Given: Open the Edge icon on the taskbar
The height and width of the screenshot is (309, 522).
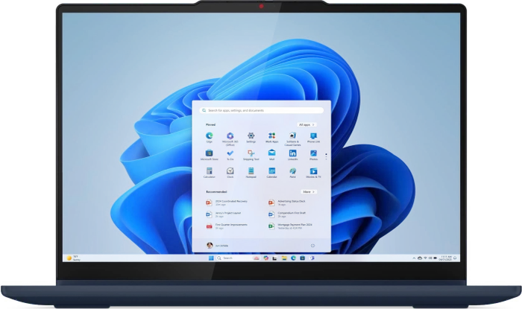Looking at the screenshot, I should [x=293, y=258].
